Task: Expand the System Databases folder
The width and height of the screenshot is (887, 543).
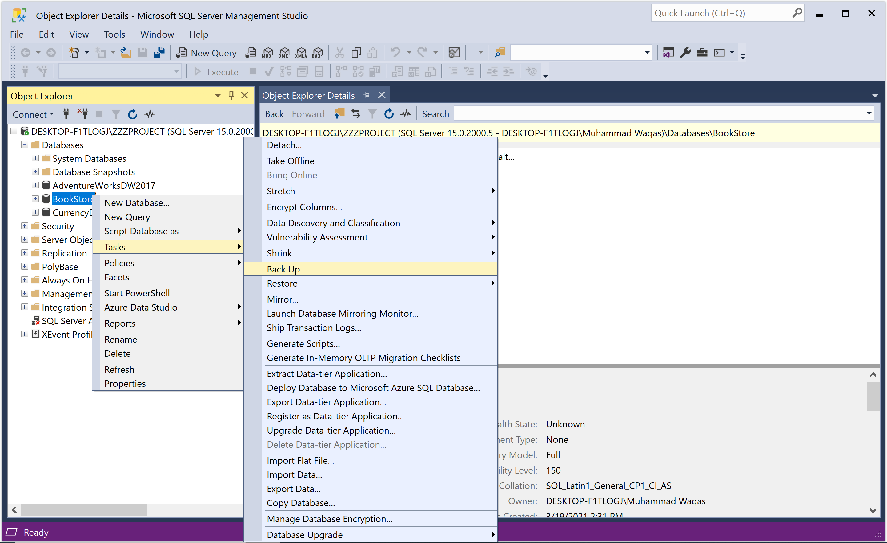Action: (x=35, y=158)
